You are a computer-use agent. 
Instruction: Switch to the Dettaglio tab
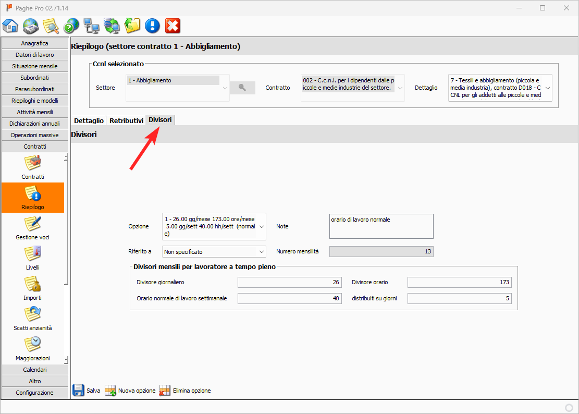coord(89,120)
